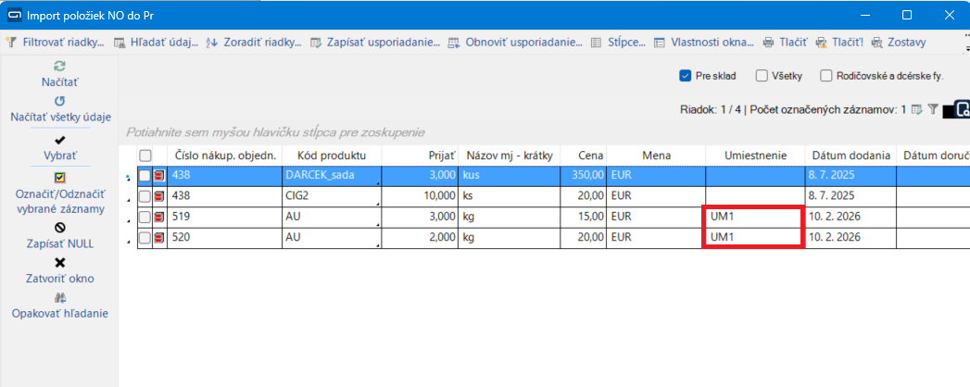Uncheck the Pre sklad checkbox
The width and height of the screenshot is (970, 387).
click(686, 76)
